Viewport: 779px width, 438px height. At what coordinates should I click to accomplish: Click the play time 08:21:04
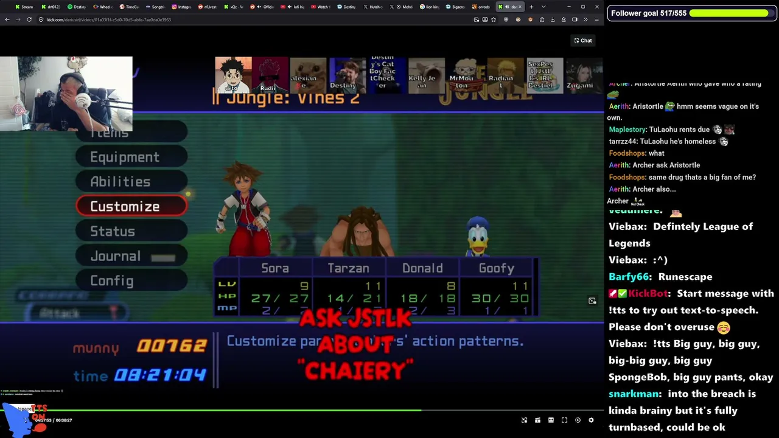161,375
